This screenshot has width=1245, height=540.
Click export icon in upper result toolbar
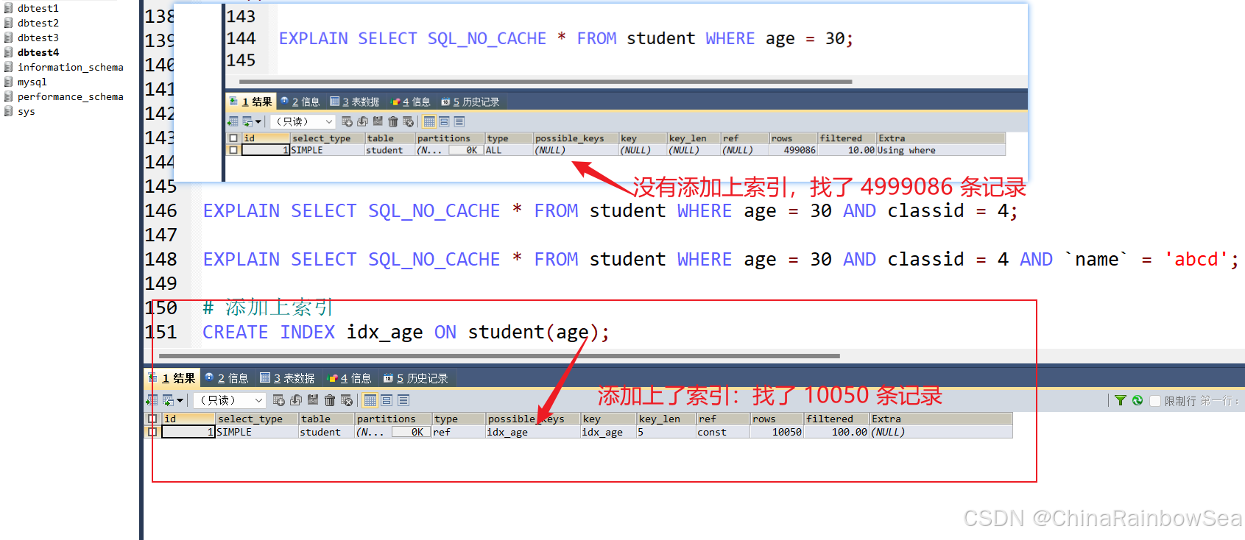tap(233, 121)
